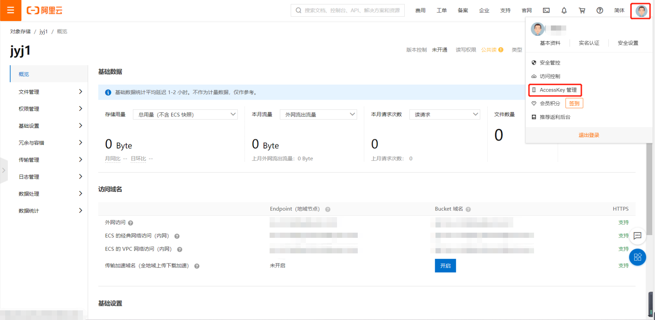The height and width of the screenshot is (320, 655).
Task: Open the blue quick-apps floating button
Action: (x=638, y=257)
